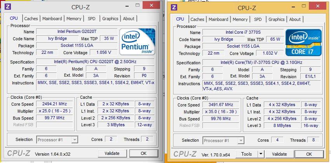Viewport: 331px width, 163px height.
Task: Click Validate button in right CPU-Z window
Action: (279, 154)
